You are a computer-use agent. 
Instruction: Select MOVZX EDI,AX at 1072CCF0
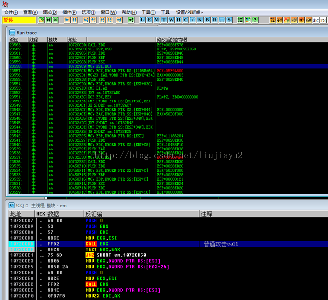point(168,296)
